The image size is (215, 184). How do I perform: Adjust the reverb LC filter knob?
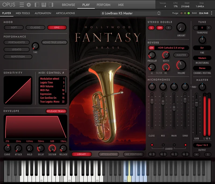(152, 67)
